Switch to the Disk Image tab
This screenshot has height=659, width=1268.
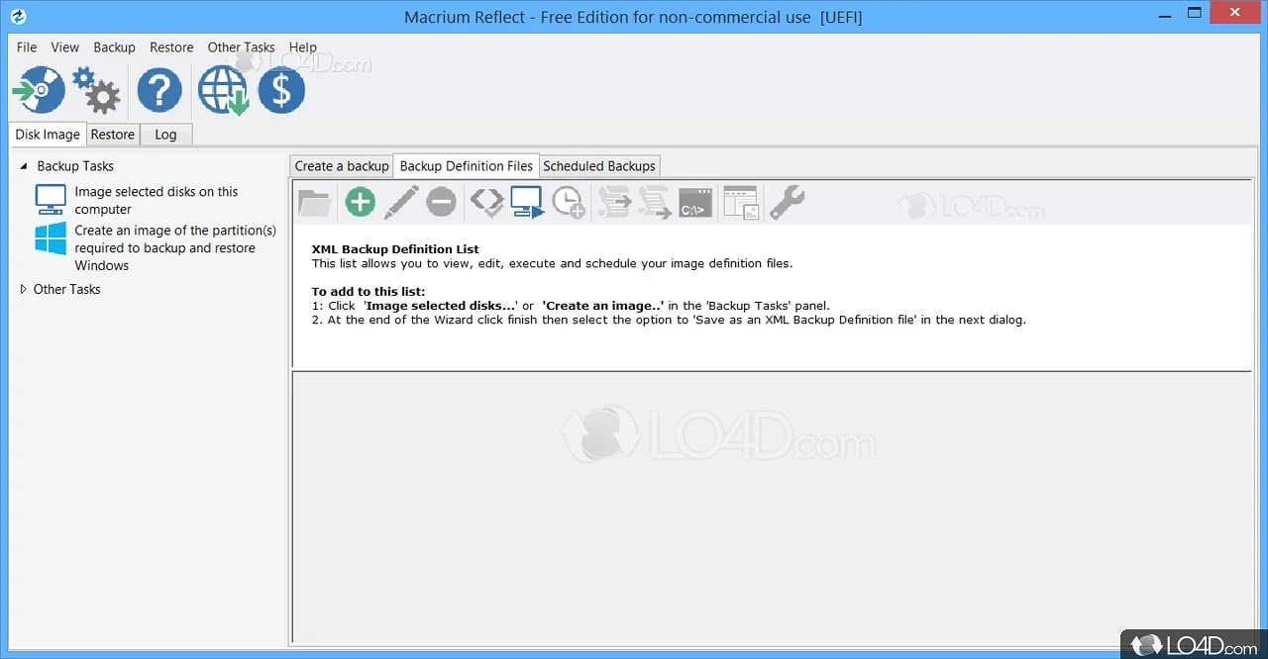[48, 135]
